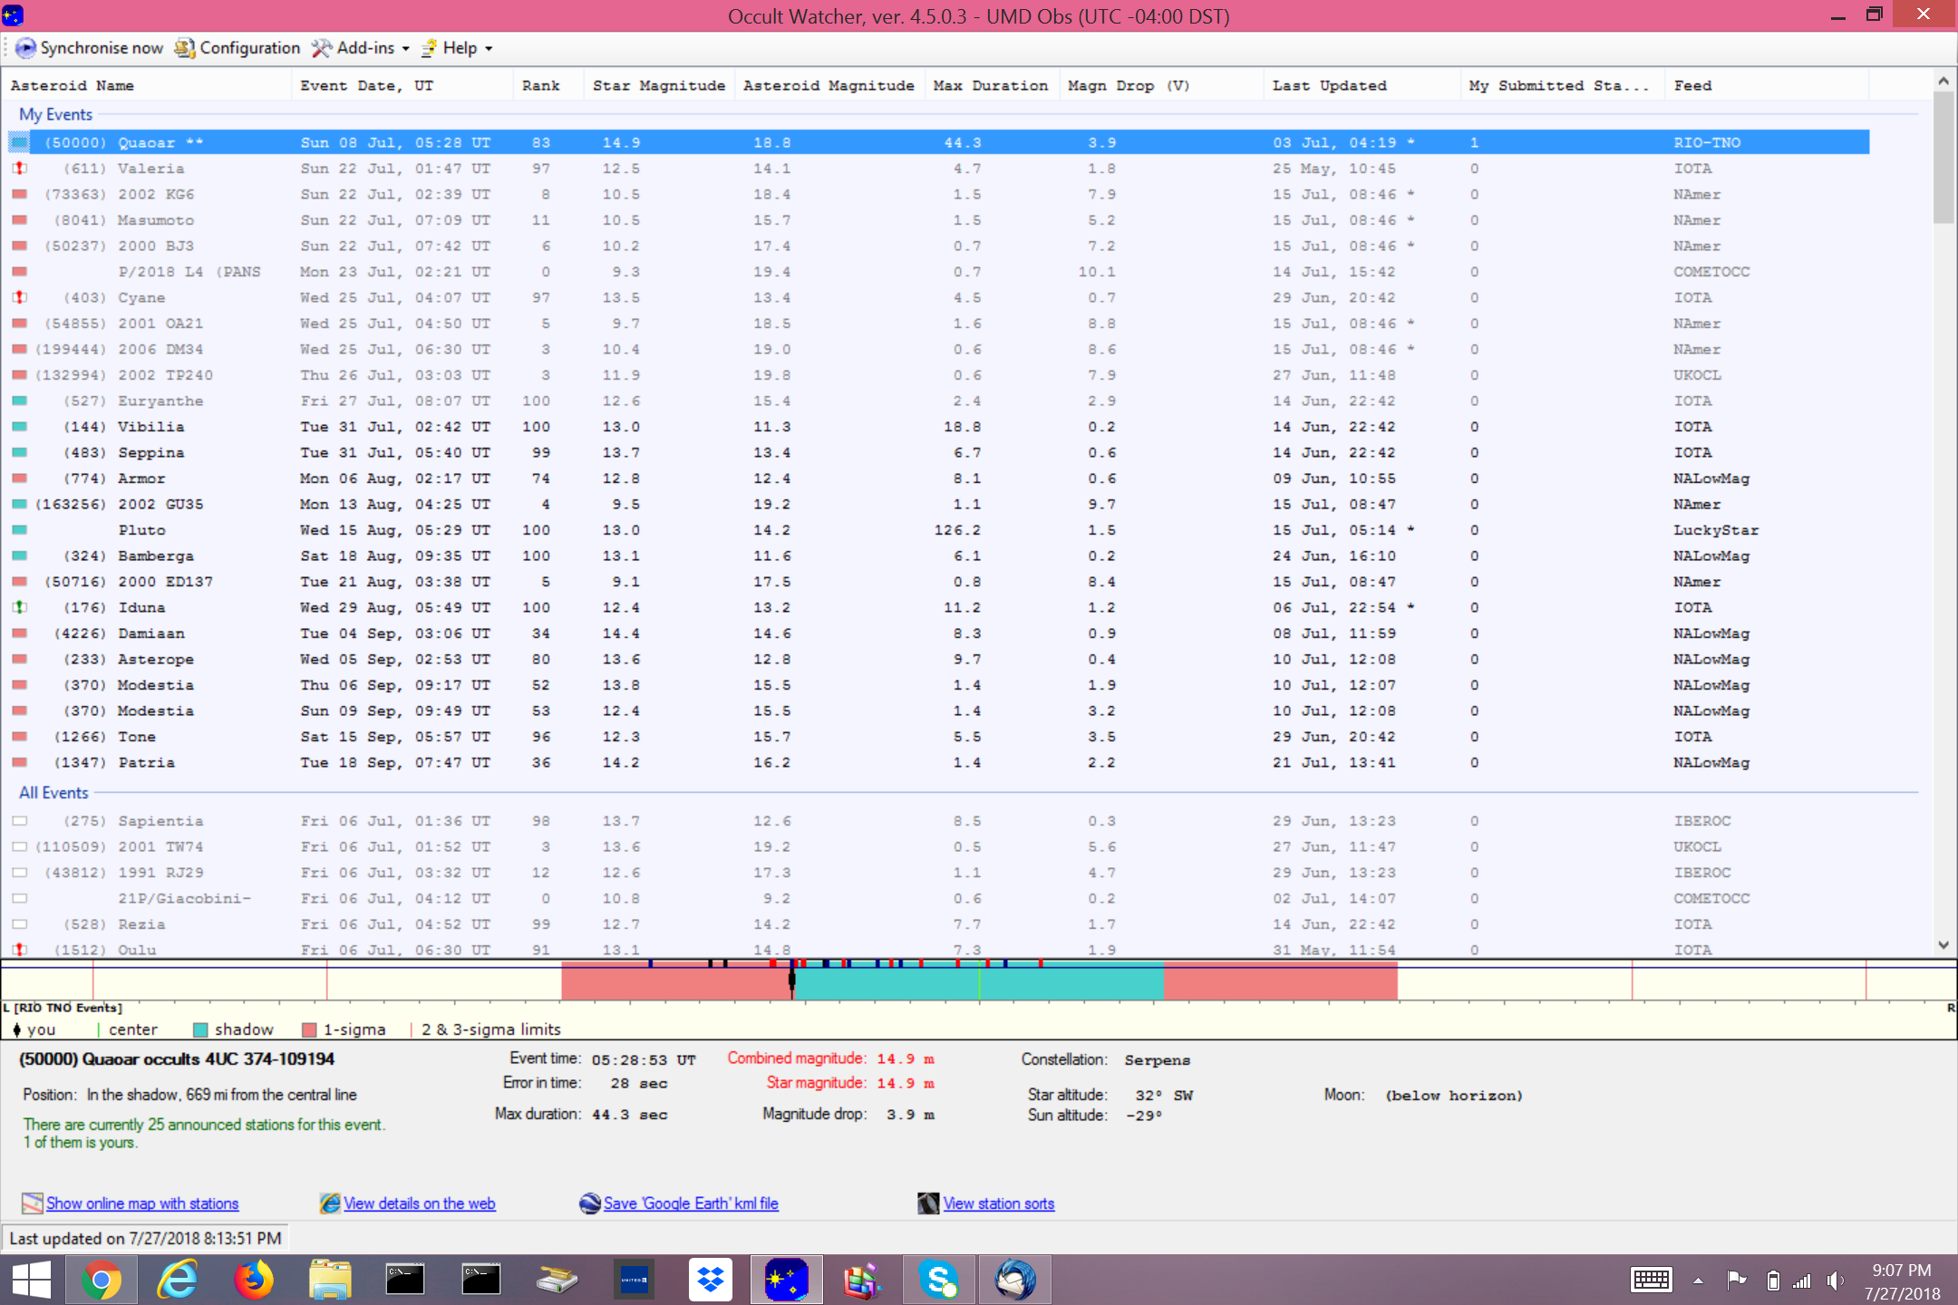Open Dropbox from the taskbar

click(x=710, y=1280)
